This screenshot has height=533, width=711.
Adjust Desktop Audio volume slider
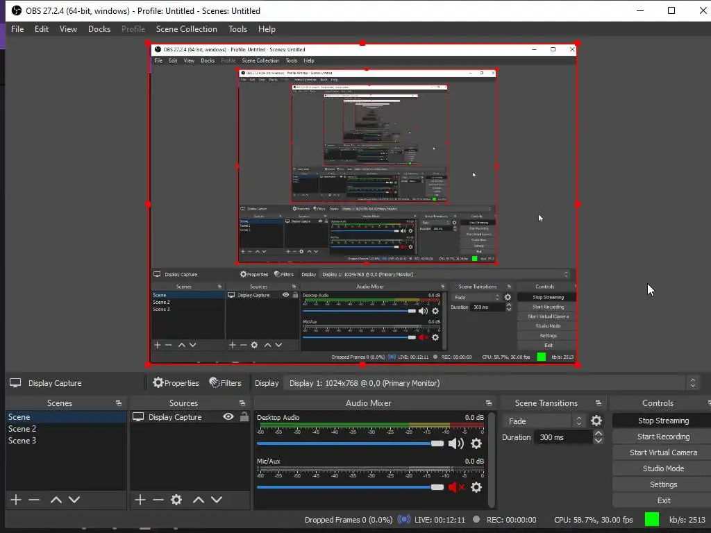(x=350, y=443)
